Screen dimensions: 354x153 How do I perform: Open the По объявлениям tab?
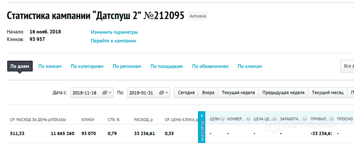210,66
